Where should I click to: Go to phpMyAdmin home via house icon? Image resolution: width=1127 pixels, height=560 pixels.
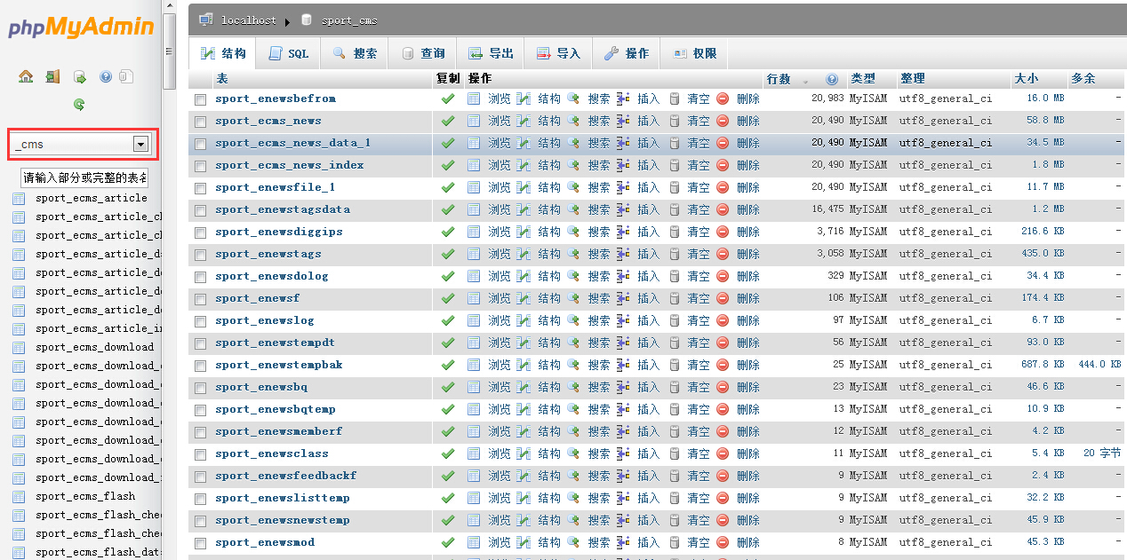pyautogui.click(x=26, y=77)
